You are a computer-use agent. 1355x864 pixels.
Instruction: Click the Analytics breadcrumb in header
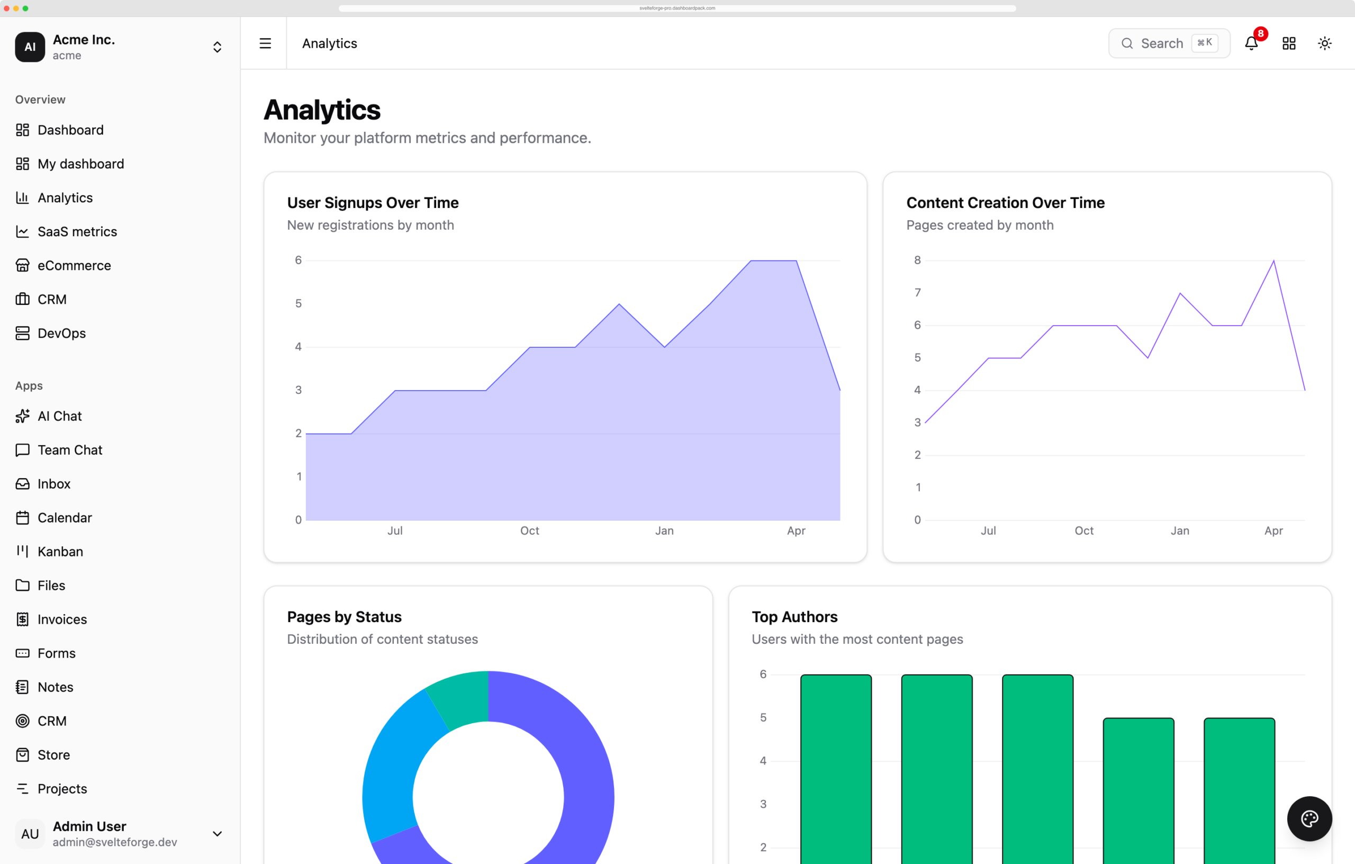[330, 43]
